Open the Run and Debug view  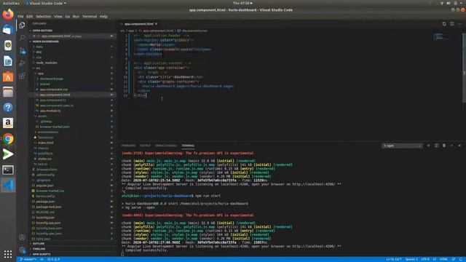[x=22, y=63]
